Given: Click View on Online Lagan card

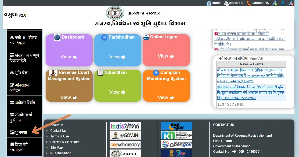Looking at the screenshot, I should tap(166, 56).
